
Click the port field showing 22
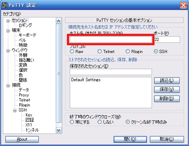coord(167,40)
